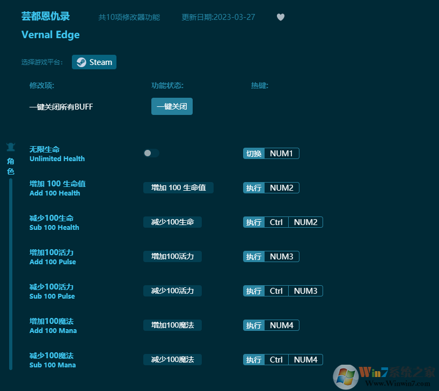Click the heart favorite icon at the top
The image size is (439, 391).
coord(280,17)
